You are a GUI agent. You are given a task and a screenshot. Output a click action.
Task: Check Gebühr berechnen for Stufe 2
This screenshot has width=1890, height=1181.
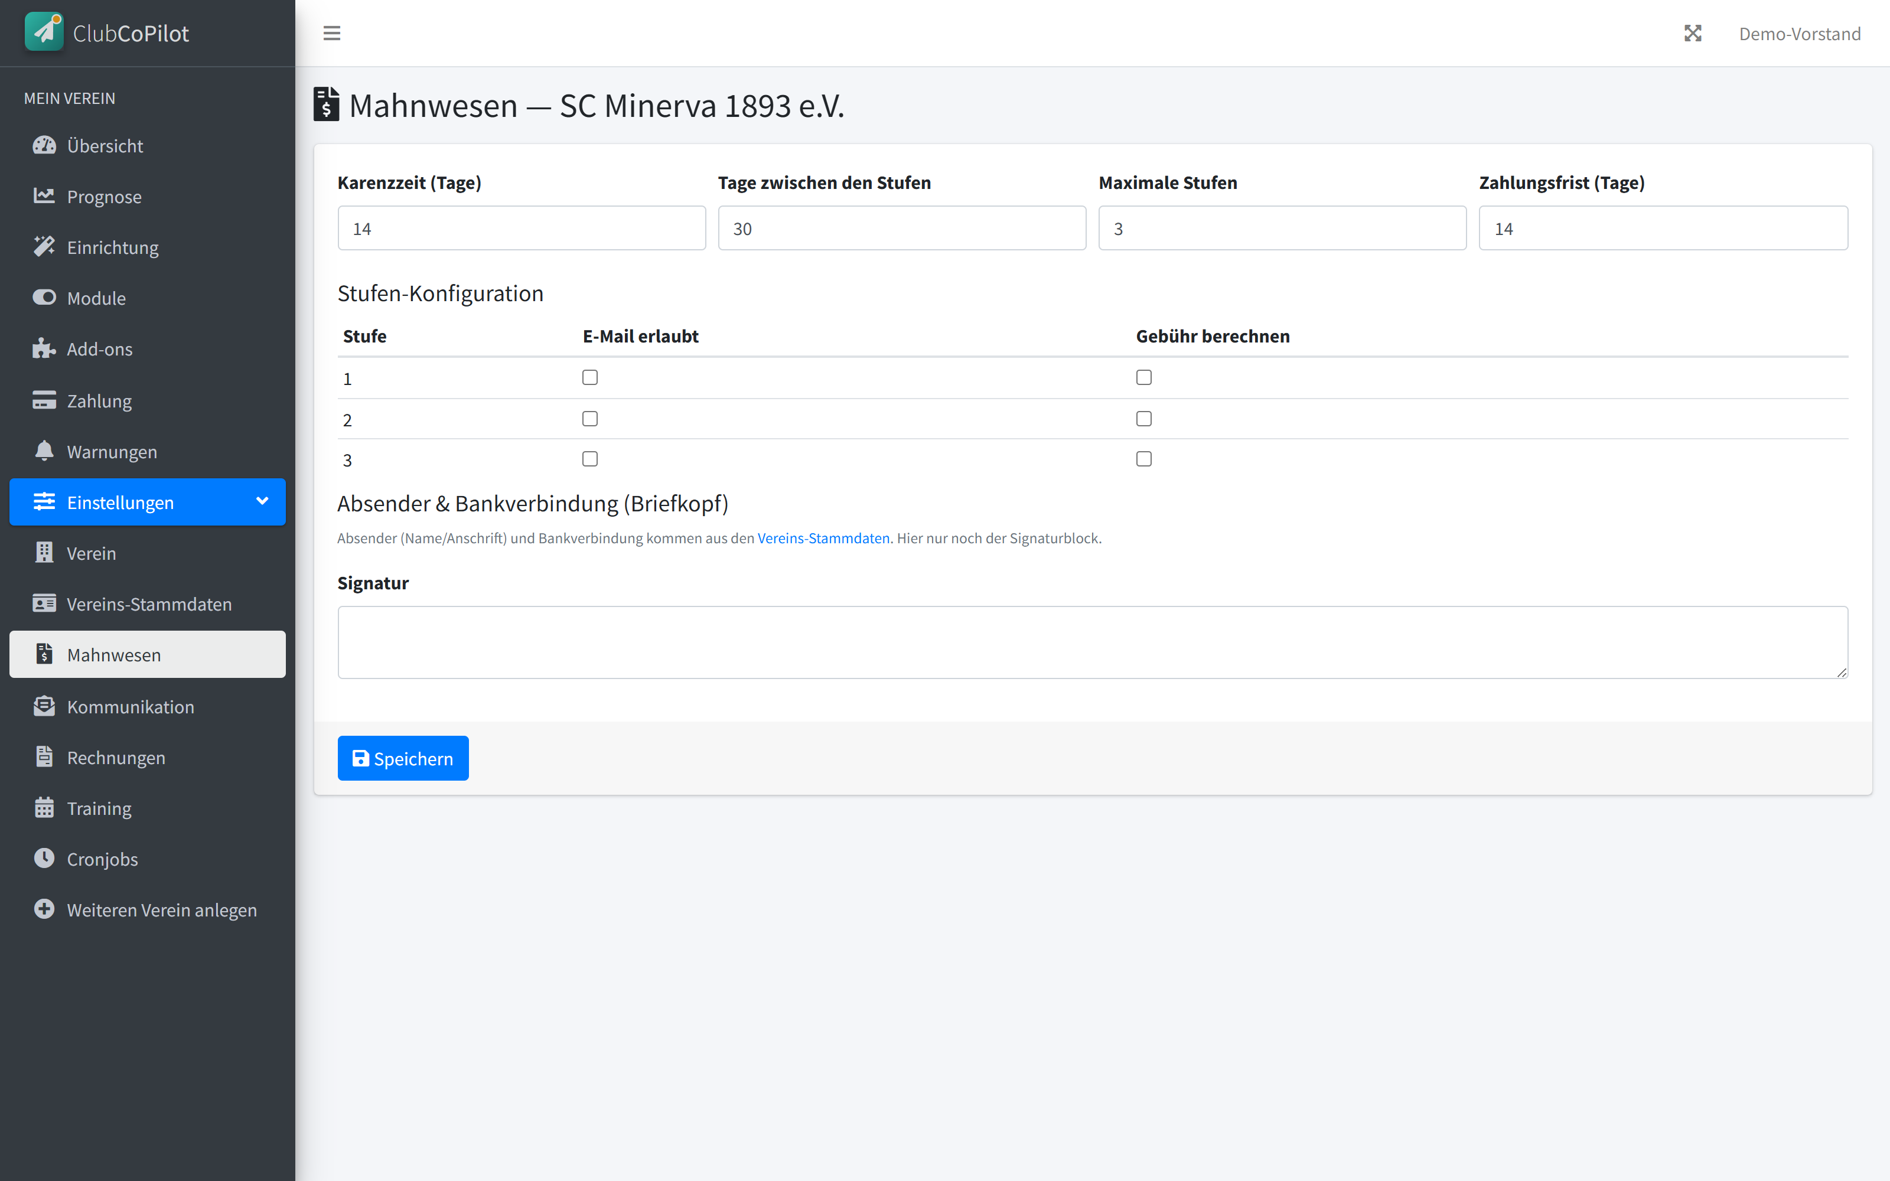[1143, 419]
